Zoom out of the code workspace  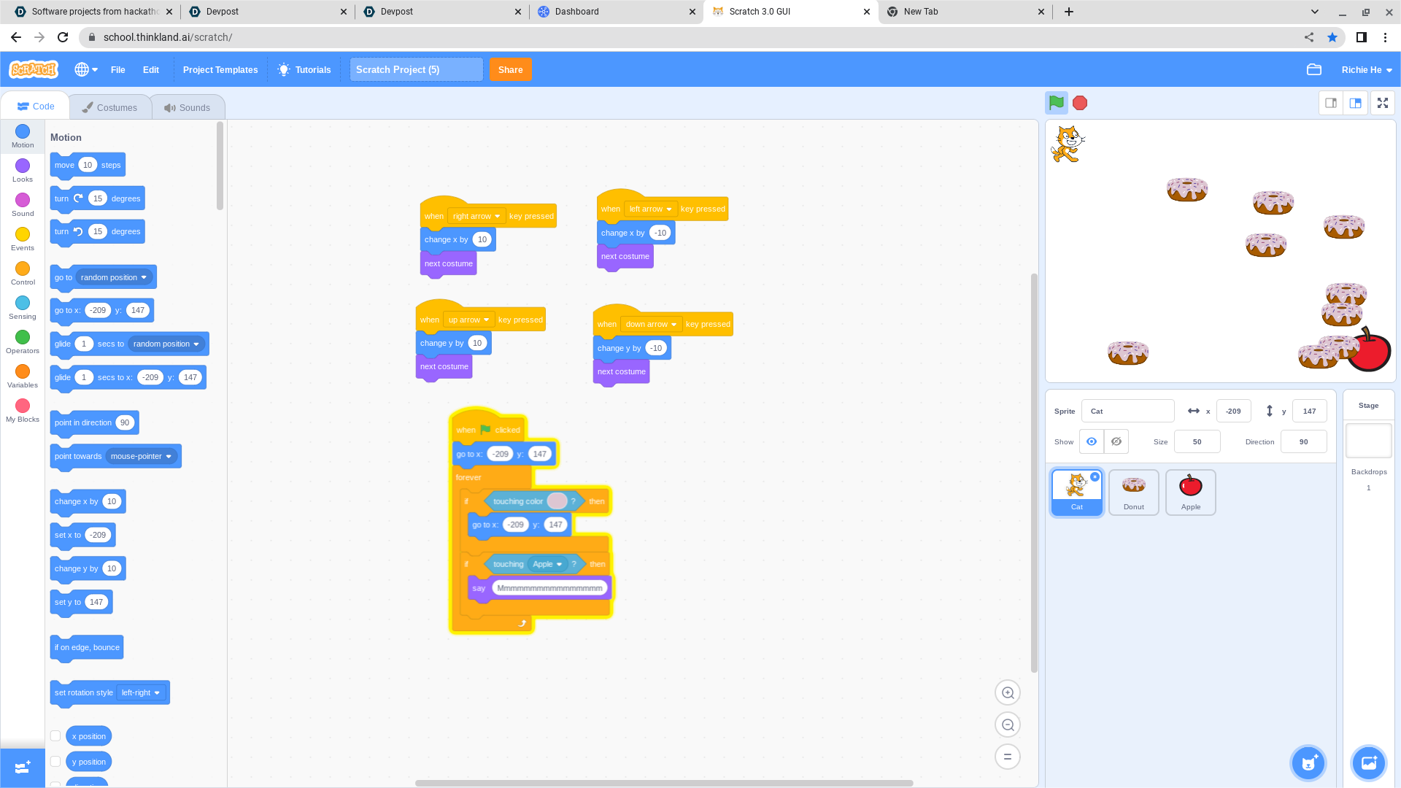pyautogui.click(x=1008, y=725)
